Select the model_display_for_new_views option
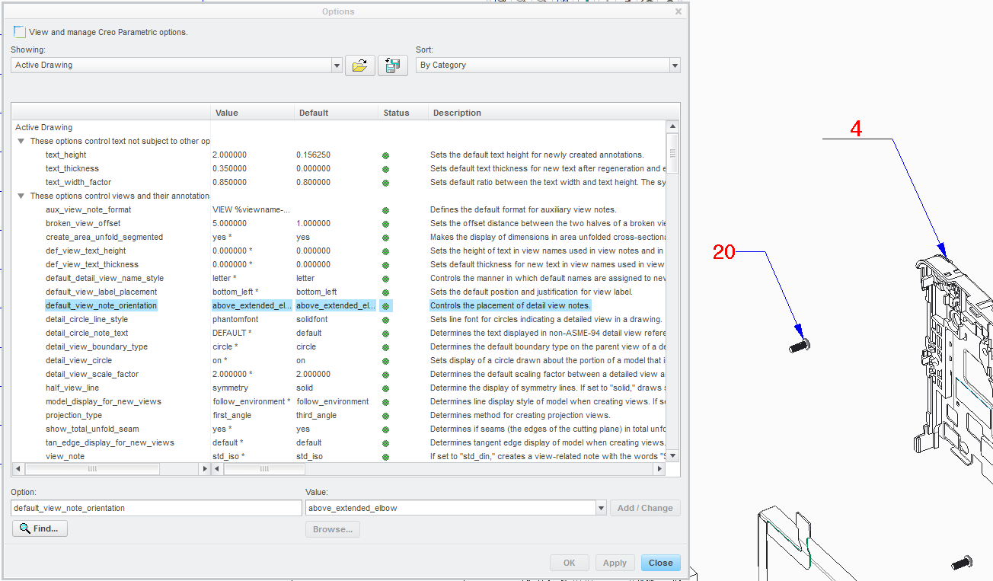Screen dimensions: 993x581 coord(104,402)
